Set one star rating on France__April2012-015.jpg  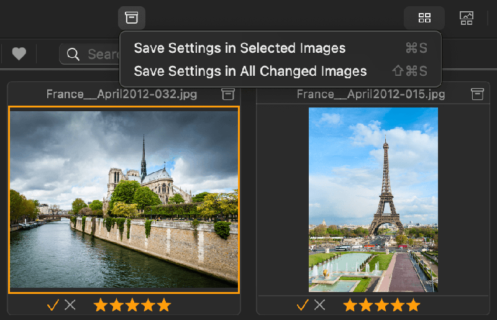[350, 305]
